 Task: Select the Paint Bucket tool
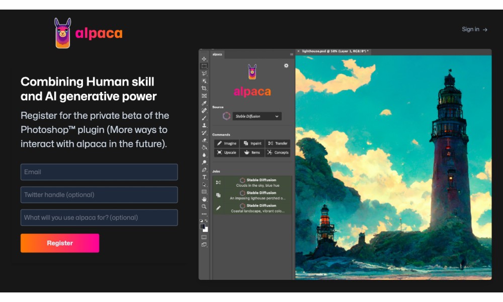point(204,147)
